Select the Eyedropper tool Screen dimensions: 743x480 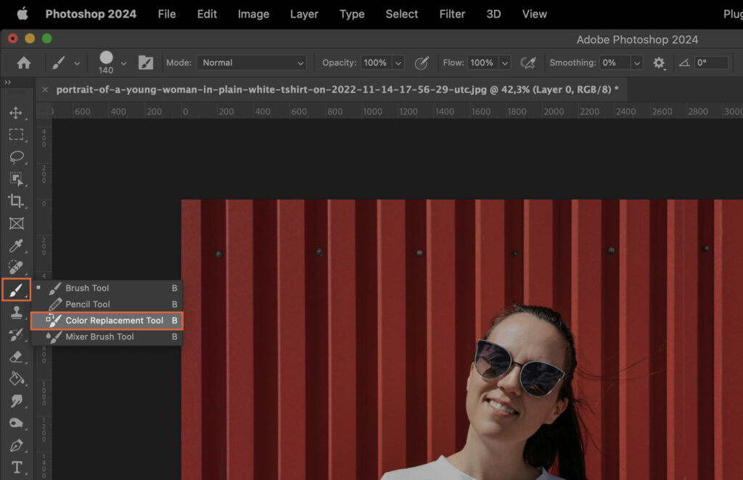(x=17, y=245)
